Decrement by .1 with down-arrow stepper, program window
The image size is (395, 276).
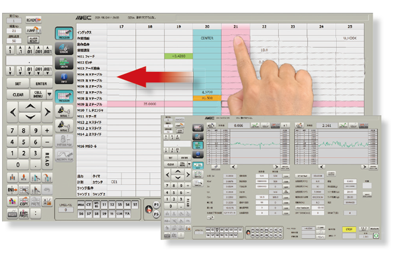[x=20, y=70]
